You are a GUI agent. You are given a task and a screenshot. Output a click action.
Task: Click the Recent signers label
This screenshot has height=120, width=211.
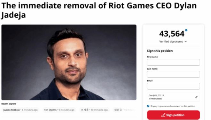coord(9,104)
